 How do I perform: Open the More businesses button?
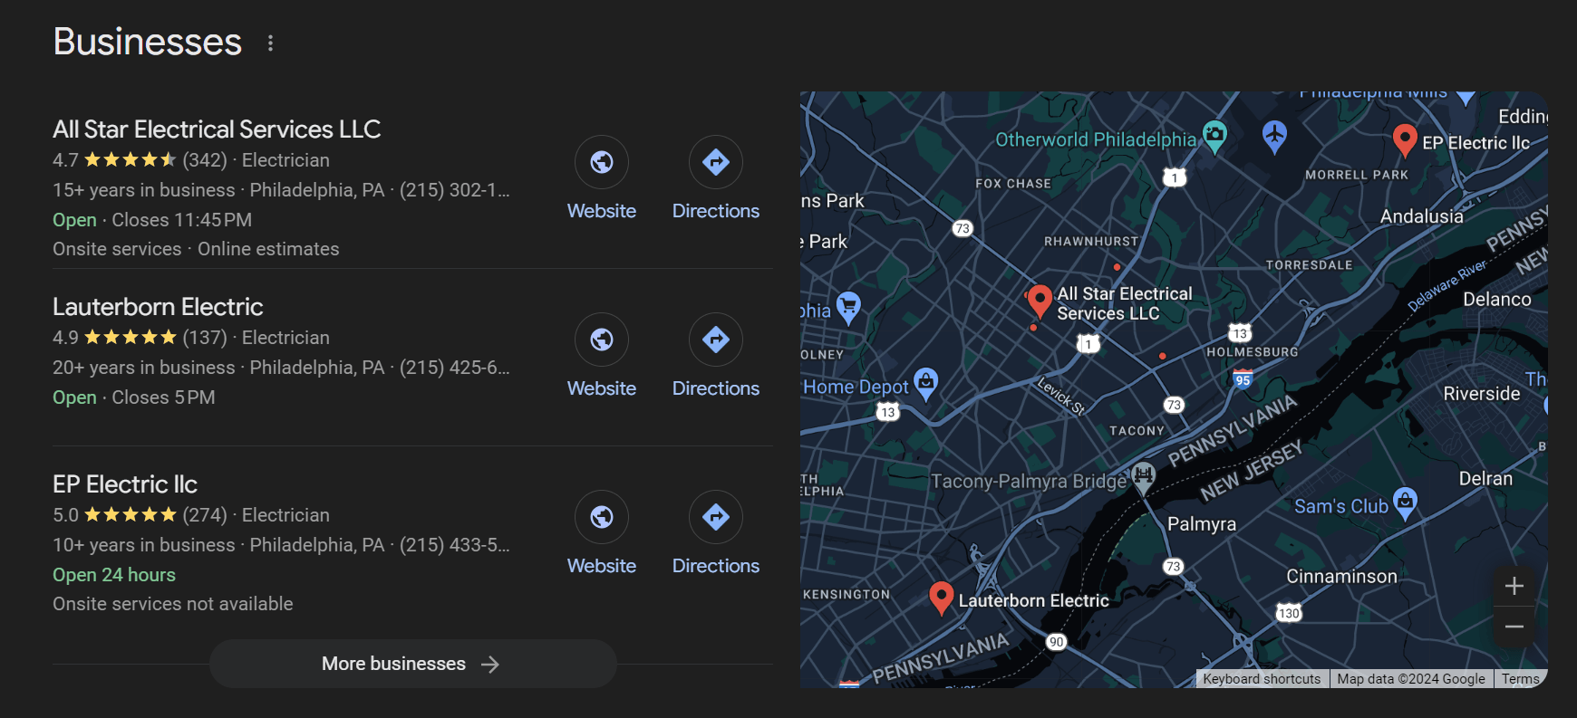(413, 664)
